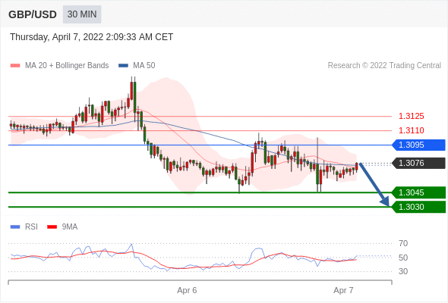Select the 1.3045 support price tag

coord(418,192)
